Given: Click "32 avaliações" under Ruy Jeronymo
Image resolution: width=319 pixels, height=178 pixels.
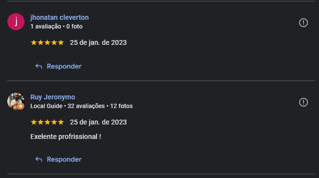Looking at the screenshot, I should (x=86, y=106).
